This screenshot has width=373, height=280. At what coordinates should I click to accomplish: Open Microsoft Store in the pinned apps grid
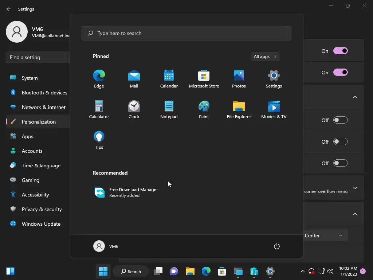pos(204,79)
